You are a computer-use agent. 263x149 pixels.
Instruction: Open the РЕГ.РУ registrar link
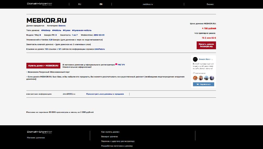coord(121,65)
